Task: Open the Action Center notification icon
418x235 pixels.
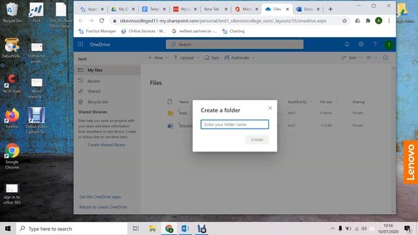Action: (x=408, y=228)
